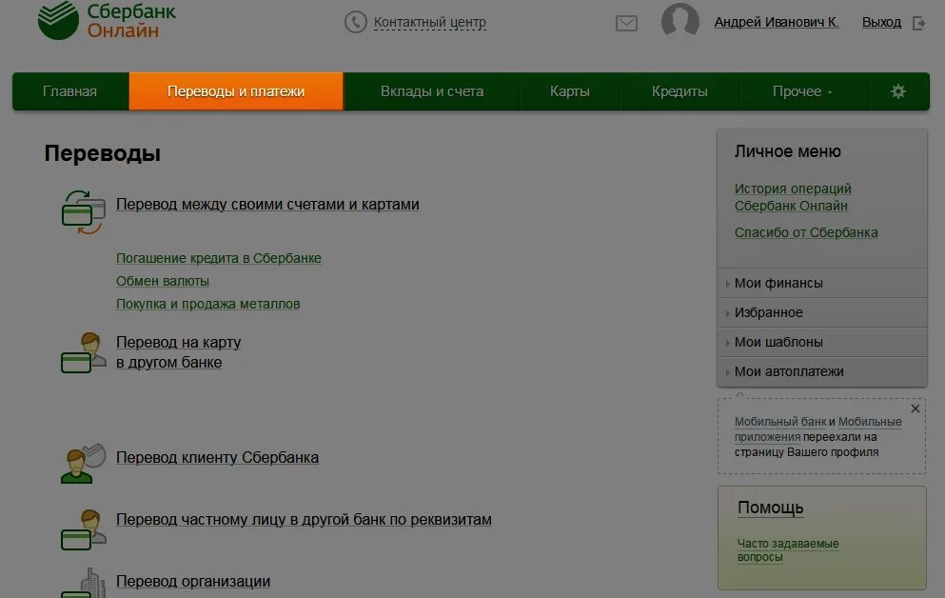Open Погашение кредита в Сбербанке link
This screenshot has height=598, width=945.
click(218, 258)
